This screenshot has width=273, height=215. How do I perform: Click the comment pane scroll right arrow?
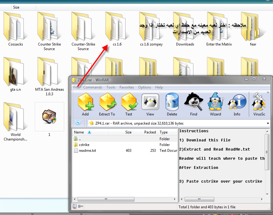[262, 199]
